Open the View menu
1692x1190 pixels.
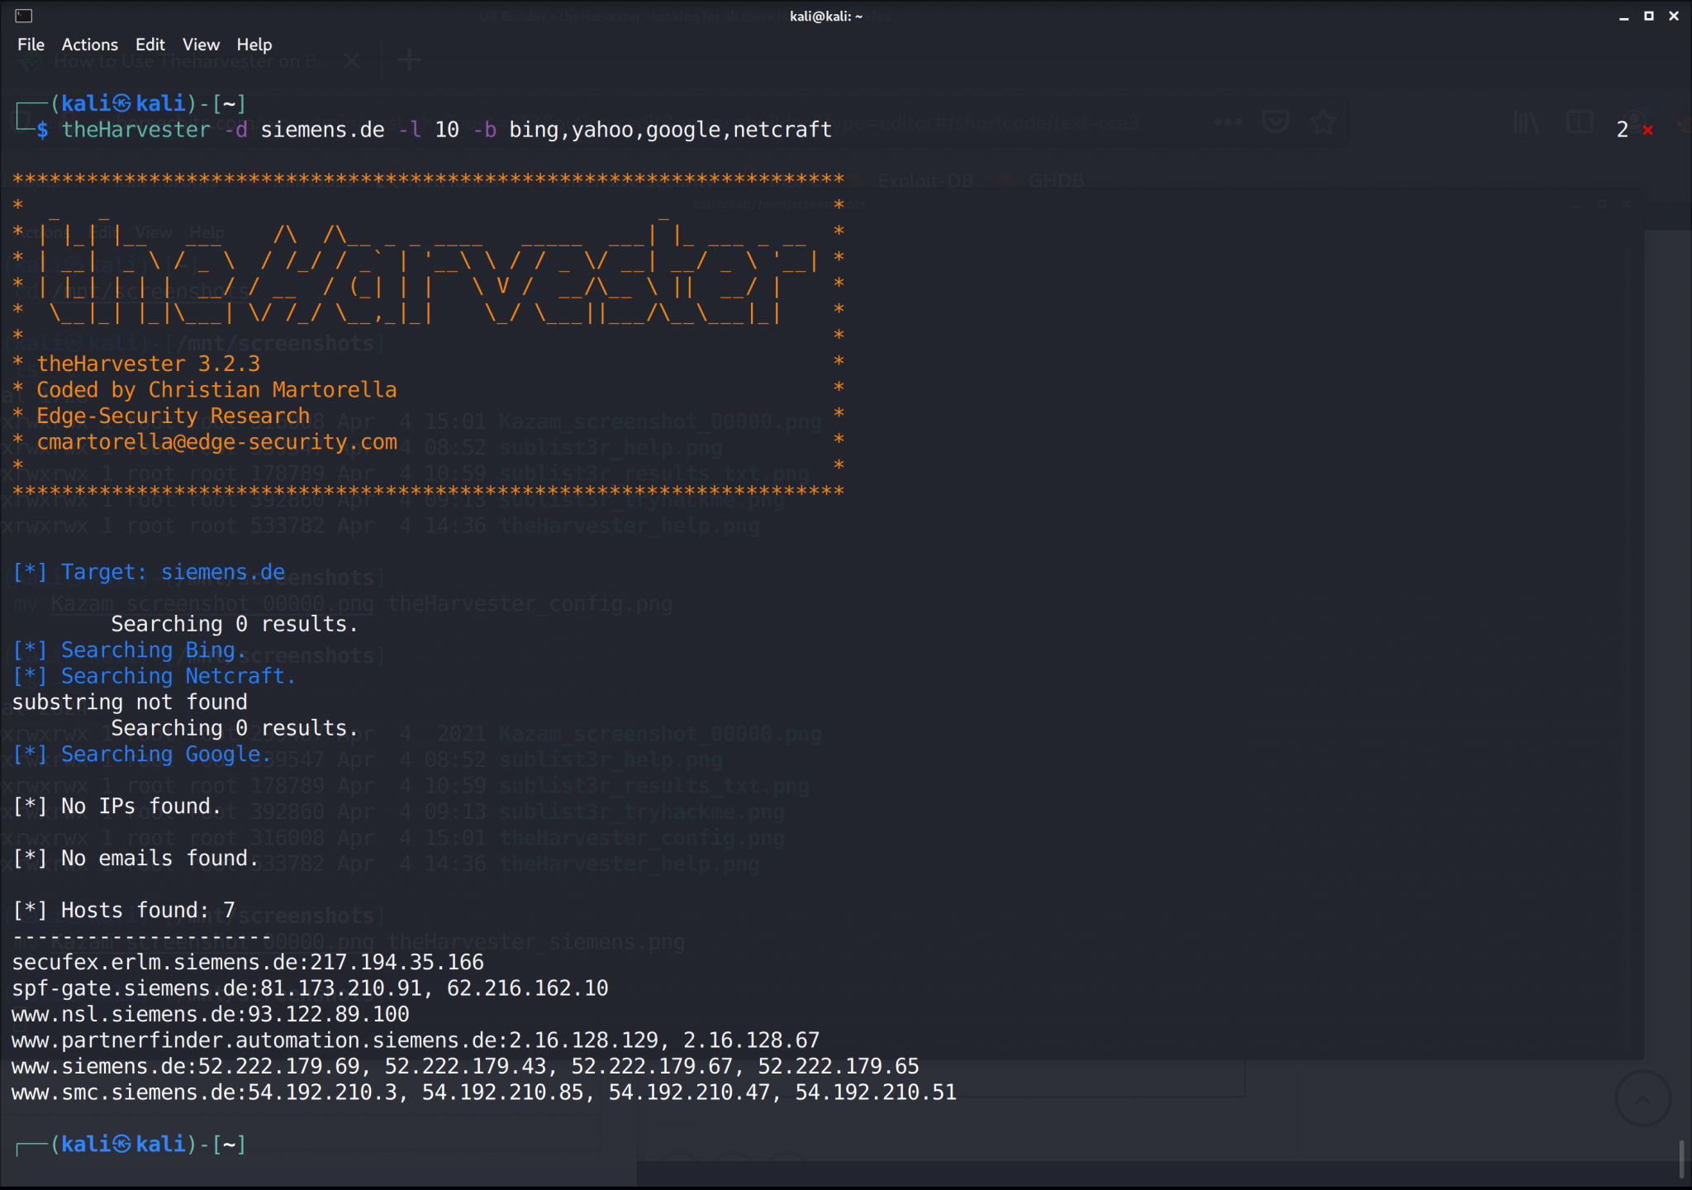(x=201, y=45)
